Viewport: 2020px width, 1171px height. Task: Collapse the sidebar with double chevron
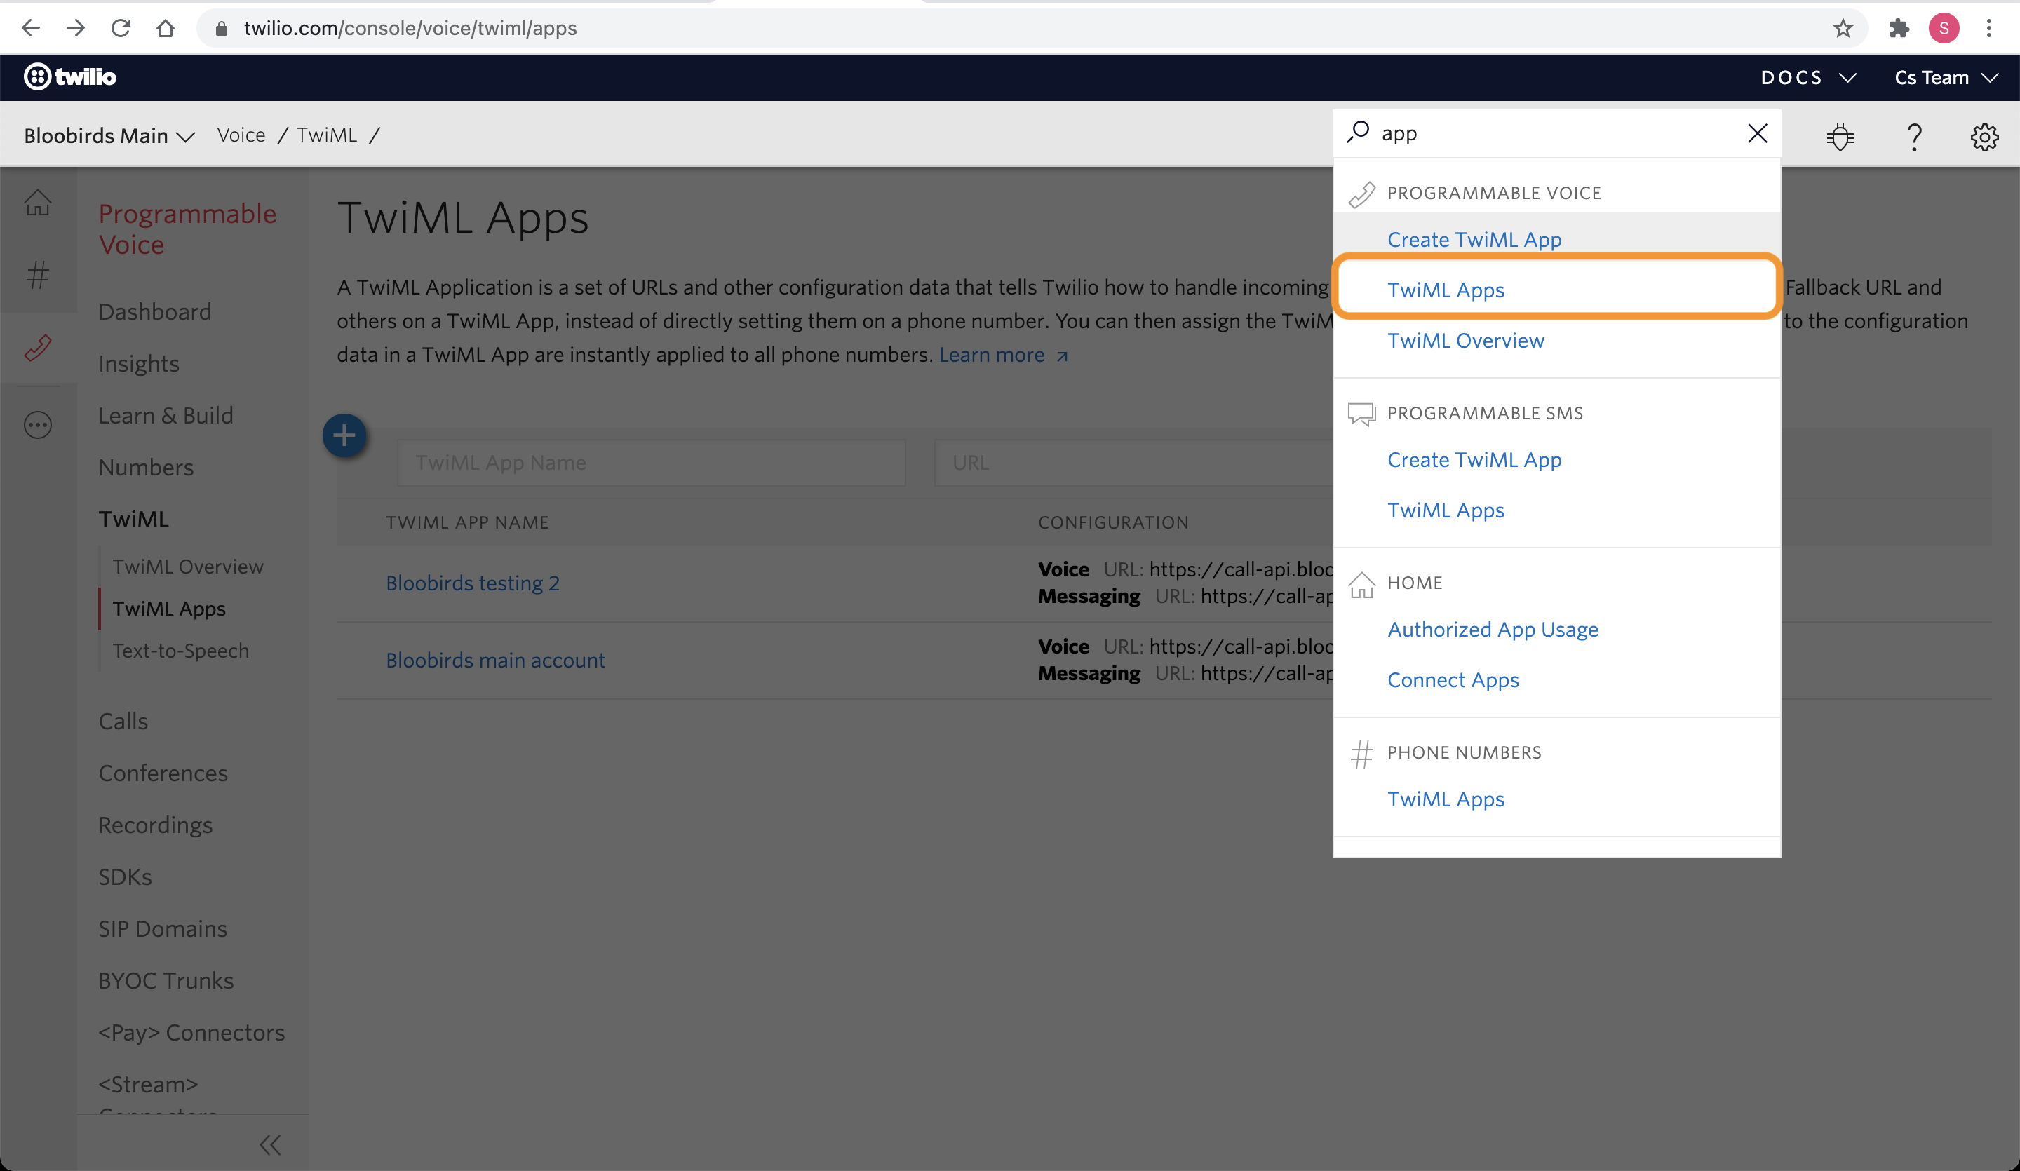[x=270, y=1144]
